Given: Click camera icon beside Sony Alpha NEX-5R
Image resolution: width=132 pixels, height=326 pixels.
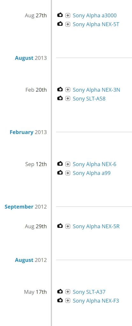Looking at the screenshot, I should tap(60, 226).
